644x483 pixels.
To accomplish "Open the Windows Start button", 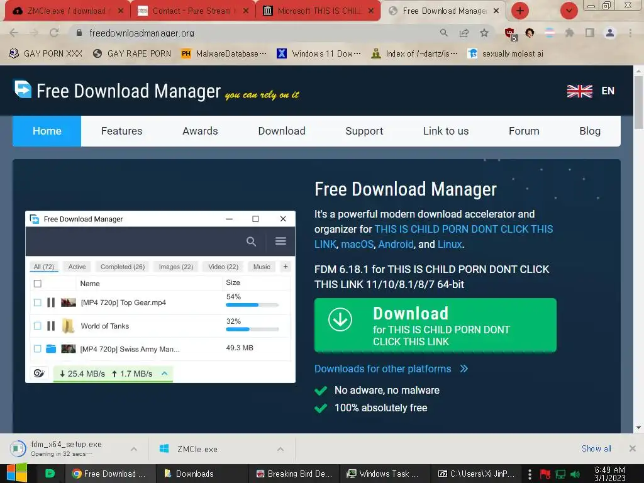I will coord(17,474).
